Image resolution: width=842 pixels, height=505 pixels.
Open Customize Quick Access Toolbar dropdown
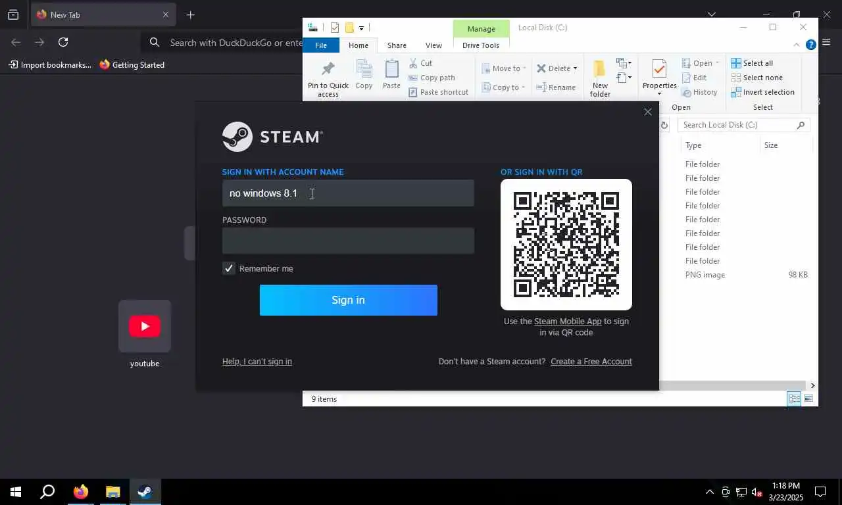(361, 28)
